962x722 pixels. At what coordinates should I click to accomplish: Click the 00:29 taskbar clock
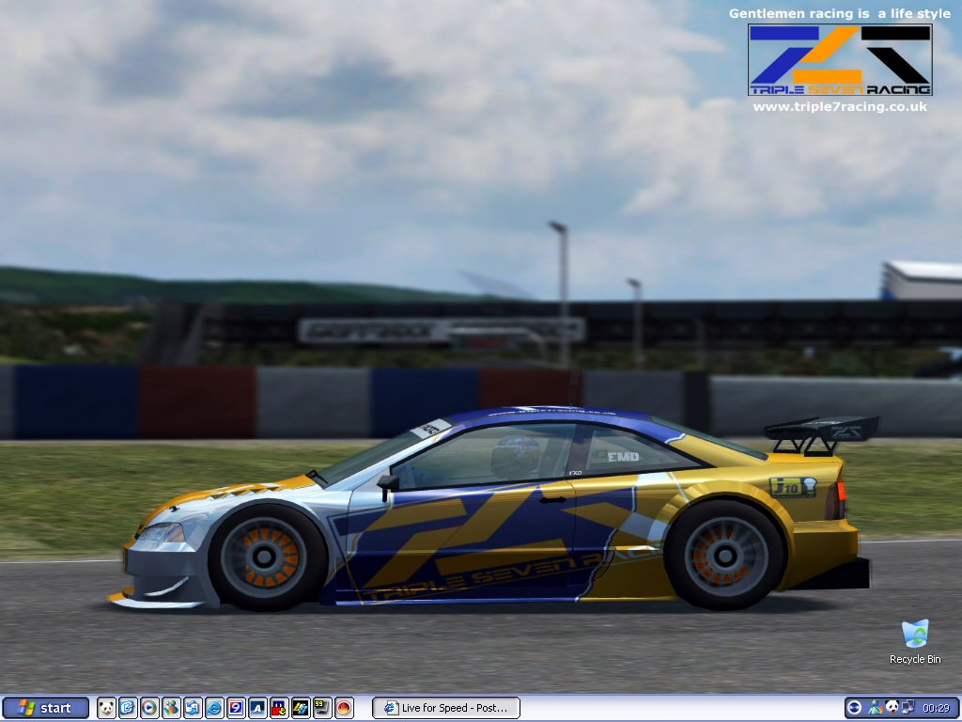[937, 708]
